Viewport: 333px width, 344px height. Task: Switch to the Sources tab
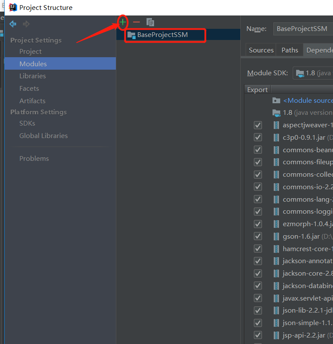(x=261, y=50)
